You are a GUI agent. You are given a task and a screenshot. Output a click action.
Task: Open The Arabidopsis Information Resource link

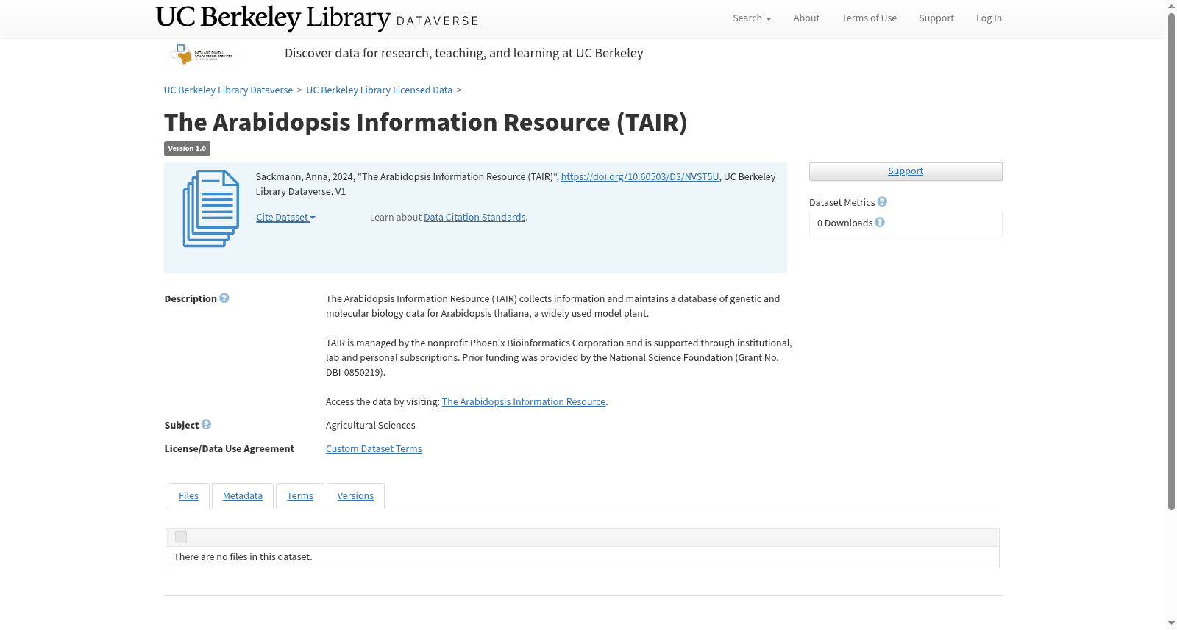pyautogui.click(x=524, y=402)
